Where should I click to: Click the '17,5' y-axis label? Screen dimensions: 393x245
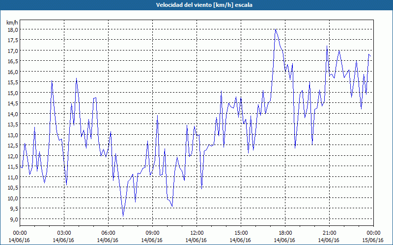click(13, 40)
